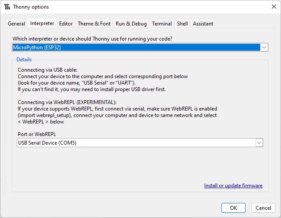Click the 'Details' group label

pyautogui.click(x=24, y=60)
